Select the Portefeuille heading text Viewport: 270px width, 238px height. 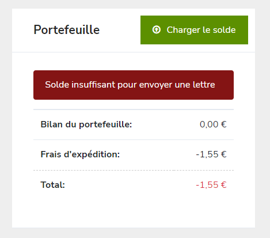coord(67,30)
